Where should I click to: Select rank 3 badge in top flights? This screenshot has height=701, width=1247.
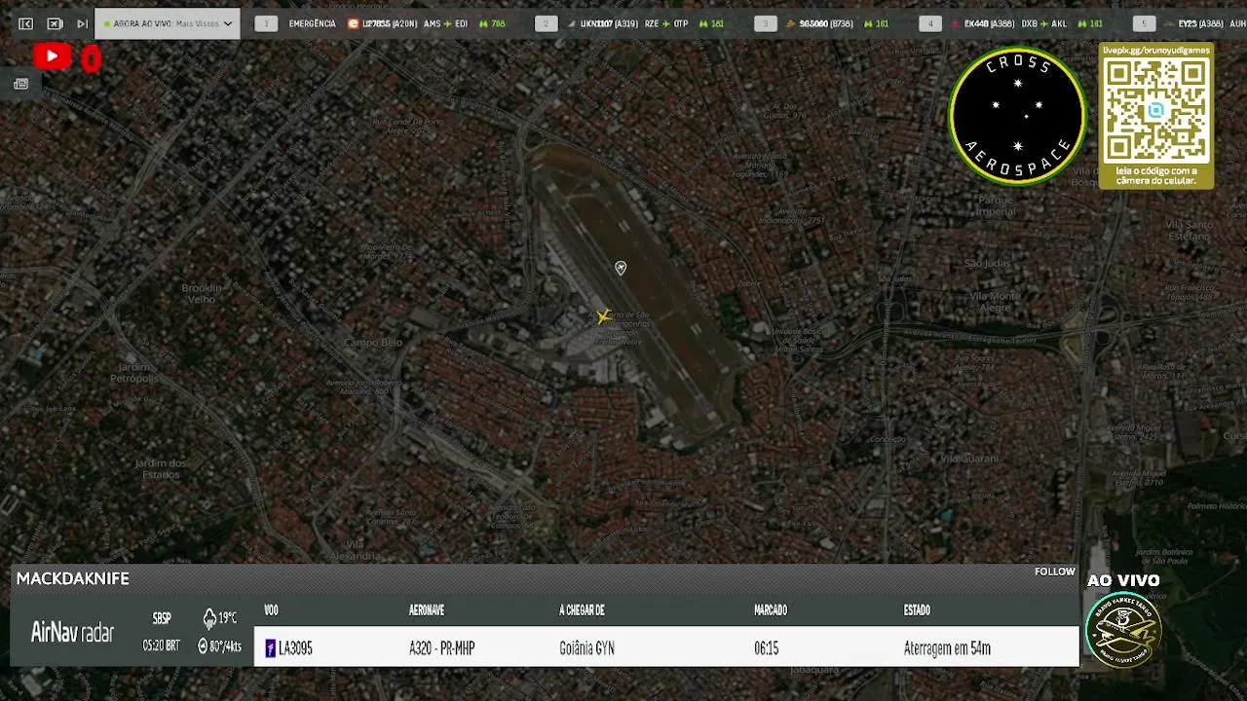pos(766,23)
